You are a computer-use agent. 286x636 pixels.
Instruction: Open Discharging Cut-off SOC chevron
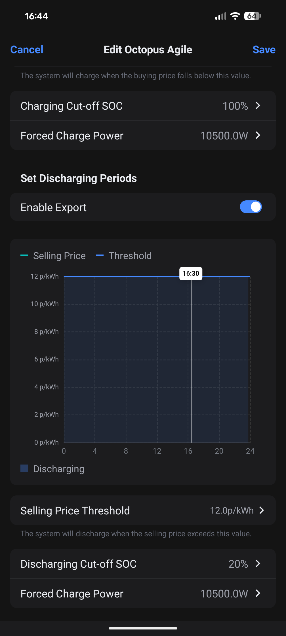(x=258, y=563)
